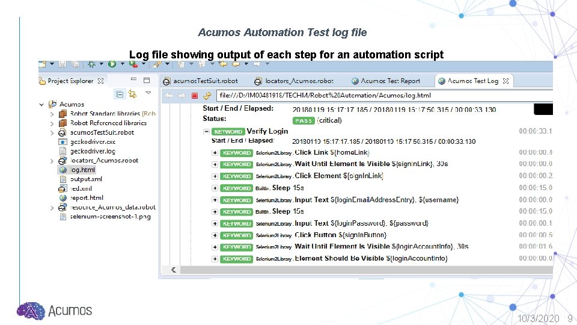
Task: Close the Project Explorer view tab
Action: point(100,81)
